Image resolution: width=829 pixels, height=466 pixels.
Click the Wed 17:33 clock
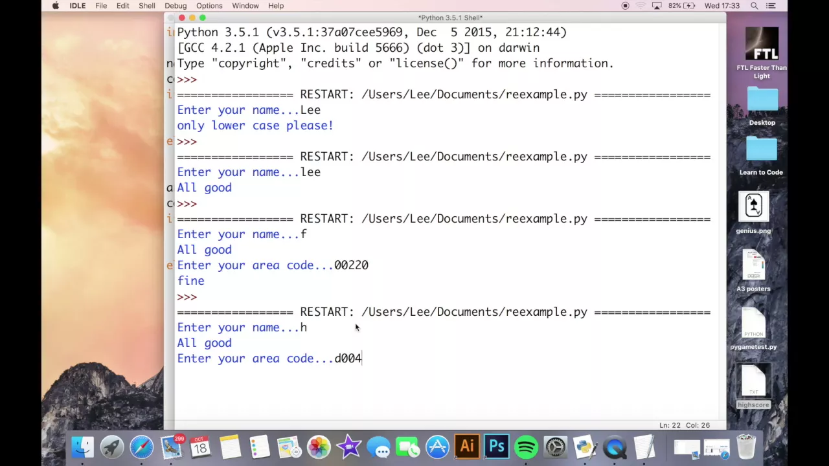(x=722, y=6)
